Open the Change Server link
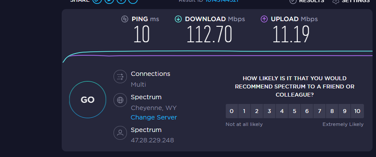 pyautogui.click(x=154, y=117)
